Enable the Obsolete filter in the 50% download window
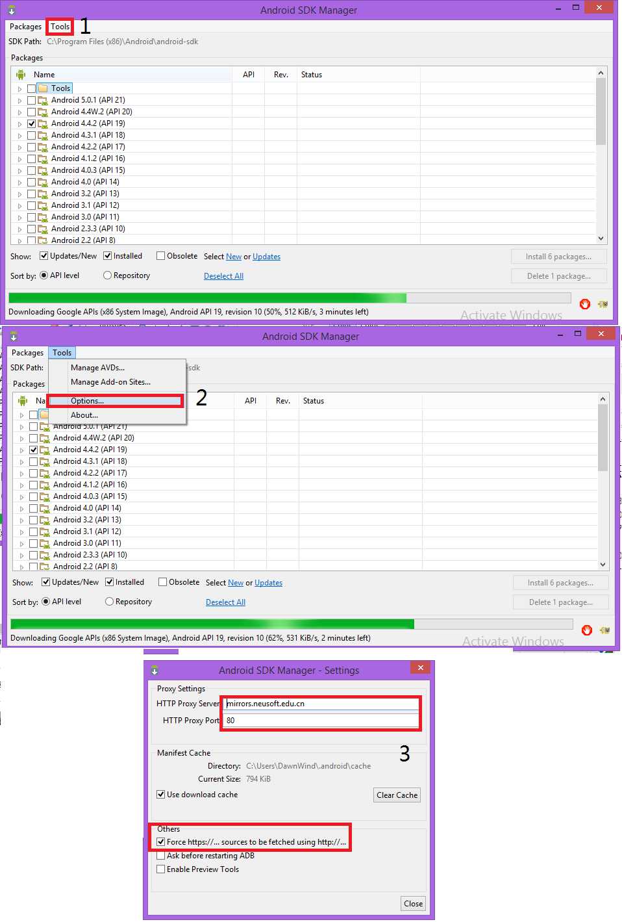This screenshot has width=622, height=922. [160, 256]
